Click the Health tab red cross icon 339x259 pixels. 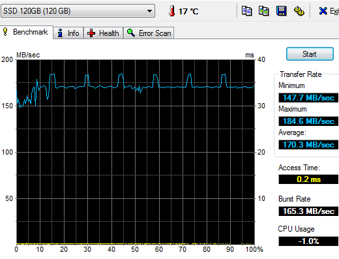tap(91, 33)
